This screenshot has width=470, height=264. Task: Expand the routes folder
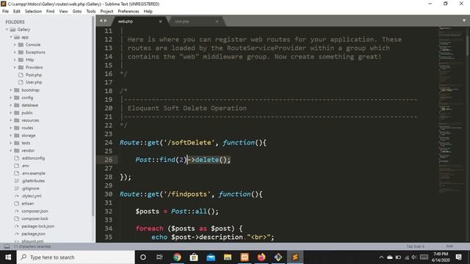[11, 128]
